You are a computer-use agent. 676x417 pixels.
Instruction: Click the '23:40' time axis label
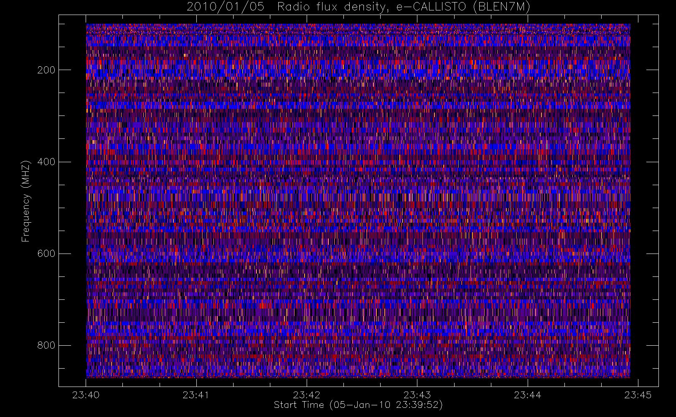point(86,395)
